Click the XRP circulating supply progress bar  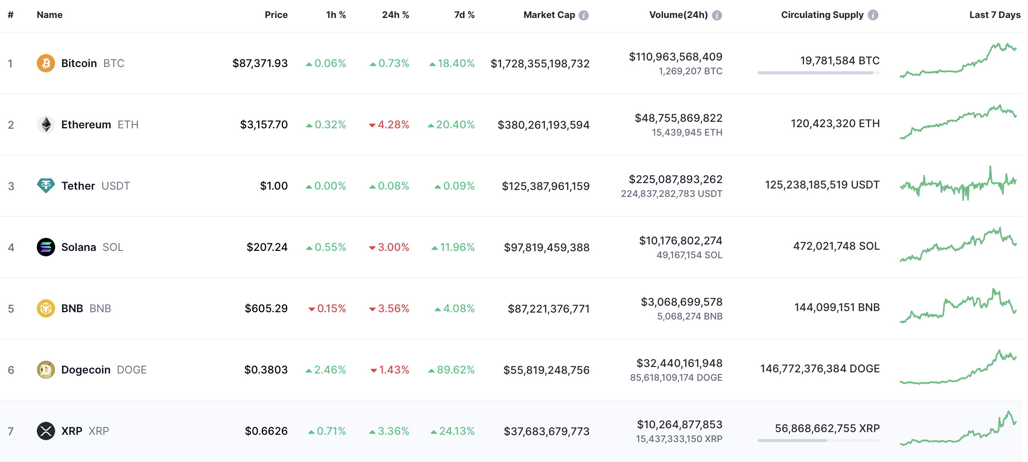(818, 441)
